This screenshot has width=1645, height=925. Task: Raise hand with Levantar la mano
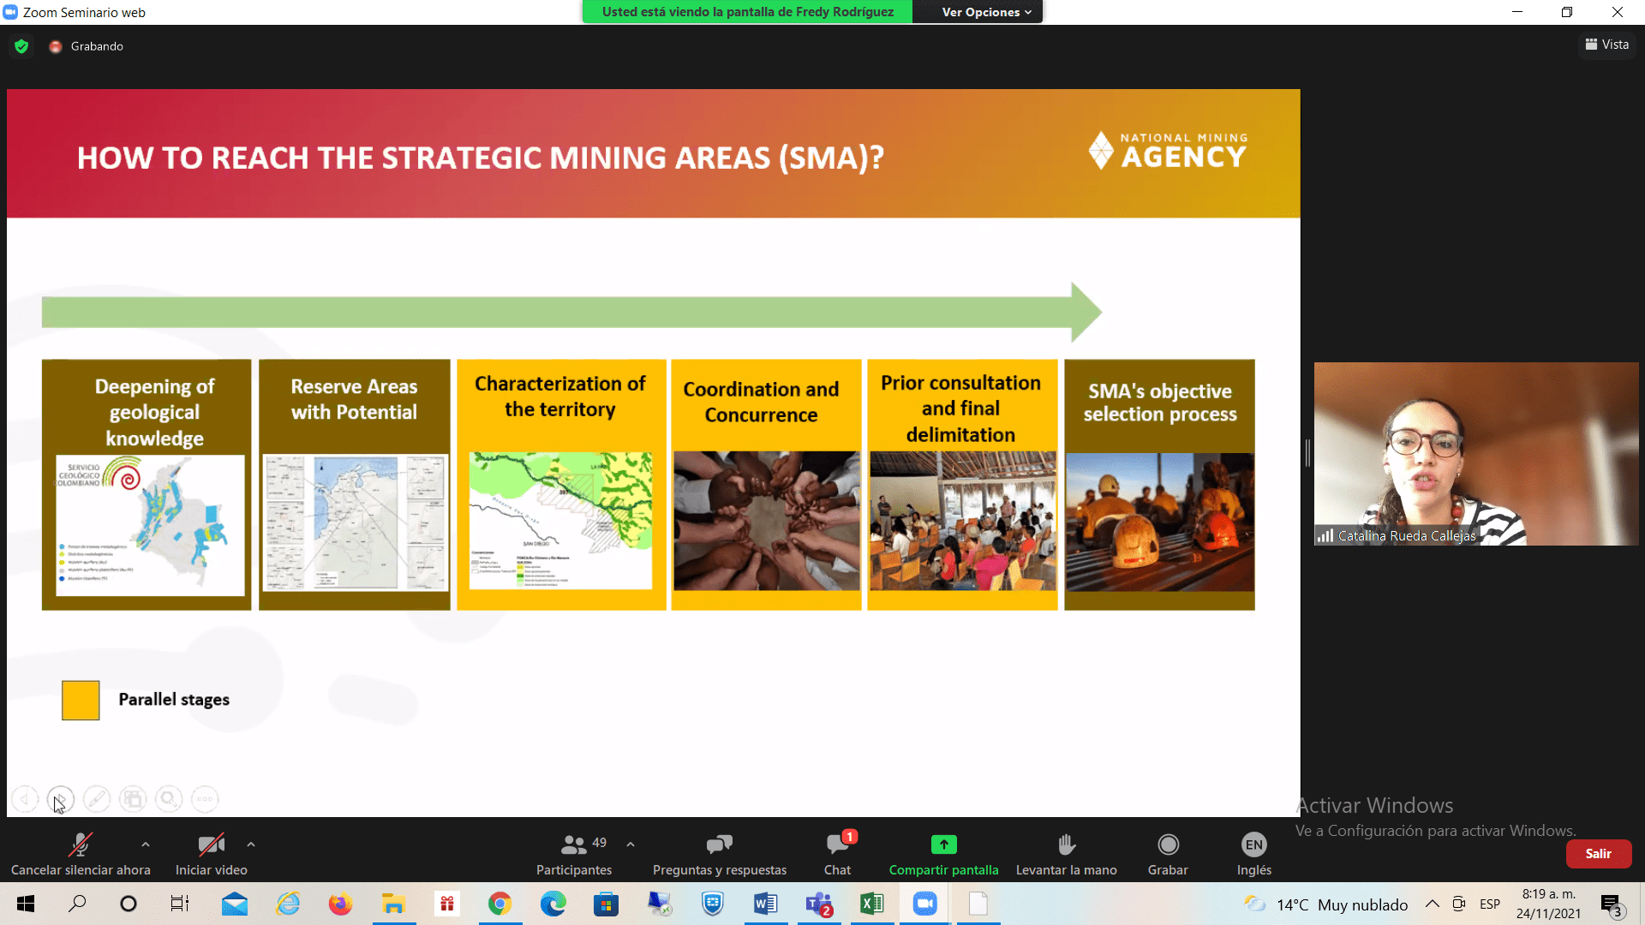point(1066,854)
